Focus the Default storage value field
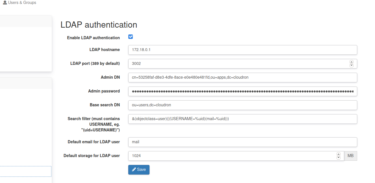Image resolution: width=375 pixels, height=183 pixels. [x=232, y=156]
